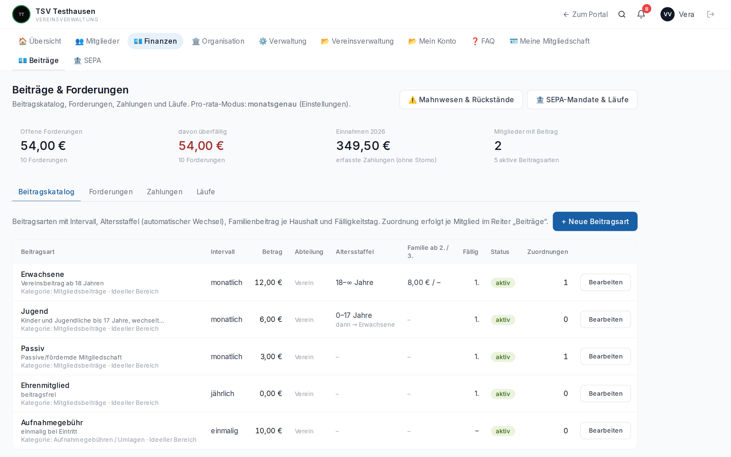731x457 pixels.
Task: Click Bearbeiten for Erwachsene row
Action: pos(605,282)
